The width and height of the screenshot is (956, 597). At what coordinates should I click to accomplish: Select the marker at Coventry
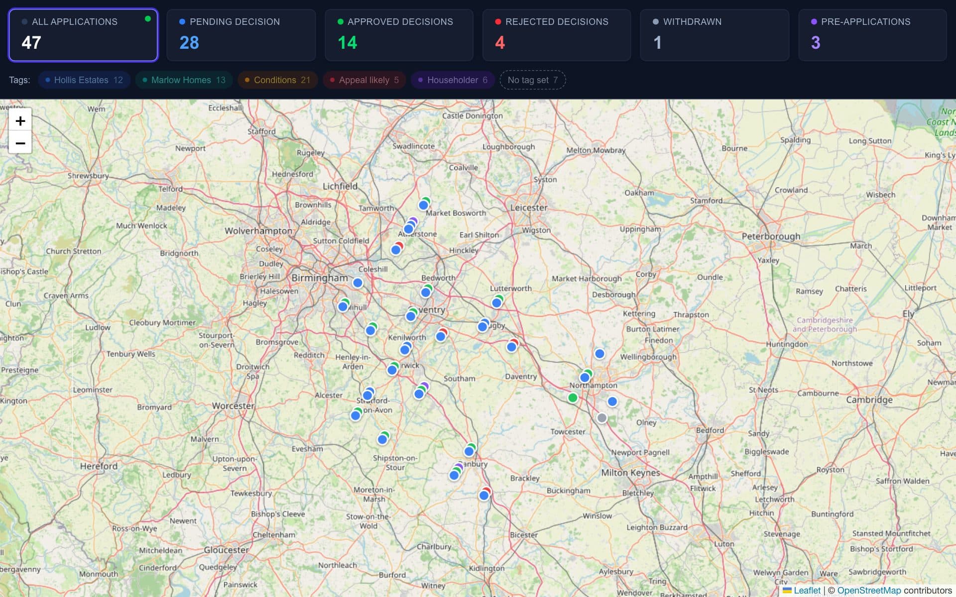pos(411,316)
